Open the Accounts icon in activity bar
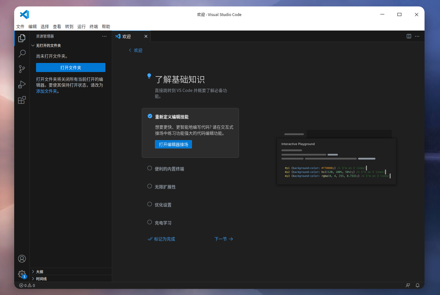The width and height of the screenshot is (440, 295). pos(22,259)
